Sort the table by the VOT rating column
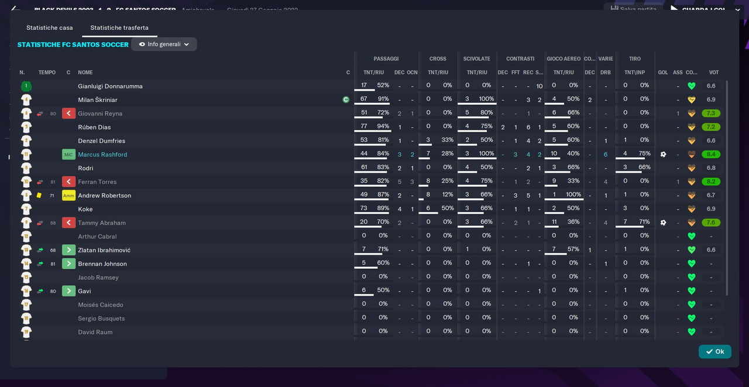Image resolution: width=749 pixels, height=387 pixels. (x=714, y=73)
